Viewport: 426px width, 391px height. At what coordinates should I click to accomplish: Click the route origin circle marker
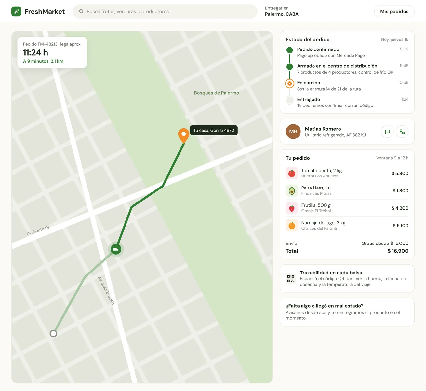pos(53,333)
